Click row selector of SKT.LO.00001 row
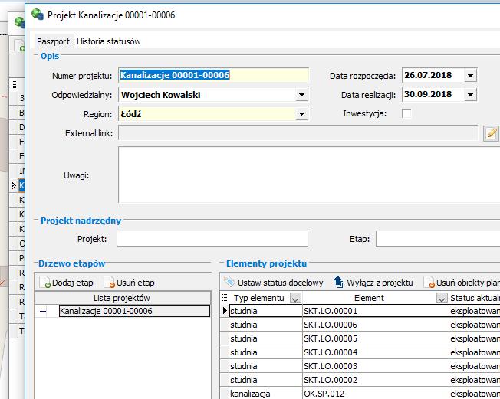The height and width of the screenshot is (399, 500). click(x=225, y=311)
